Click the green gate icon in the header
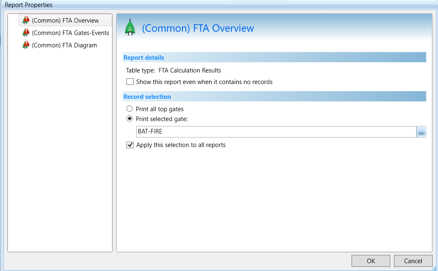438x271 pixels. 130,27
